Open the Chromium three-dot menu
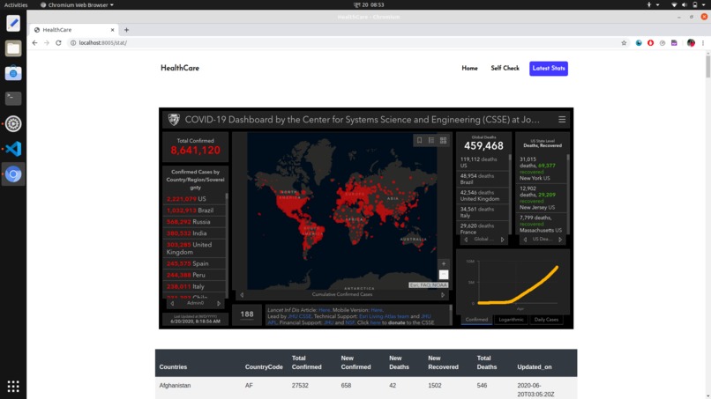Image resolution: width=711 pixels, height=399 pixels. 703,42
